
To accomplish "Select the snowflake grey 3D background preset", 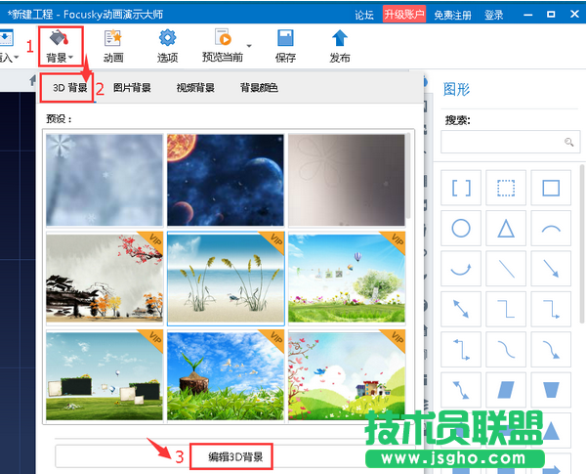I will pos(105,180).
